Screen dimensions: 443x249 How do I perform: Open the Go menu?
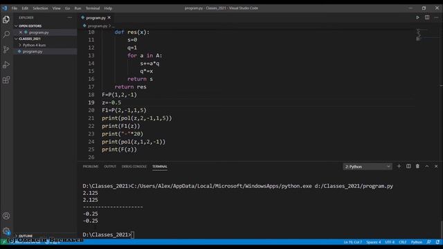68,8
